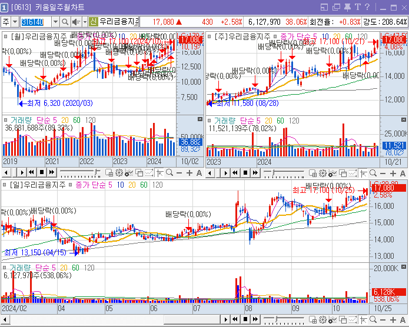Click monthly chart minus zoom-out icon
Screen dimensions: 409x327
(179, 173)
